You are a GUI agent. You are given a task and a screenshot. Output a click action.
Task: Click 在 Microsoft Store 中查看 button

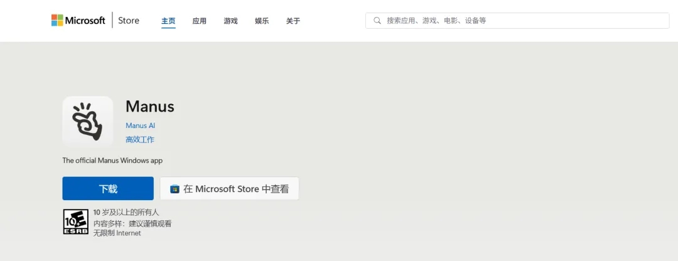[229, 188]
